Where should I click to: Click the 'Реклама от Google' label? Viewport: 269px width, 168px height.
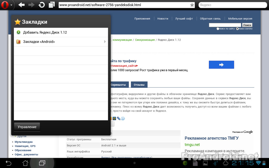tap(242, 132)
